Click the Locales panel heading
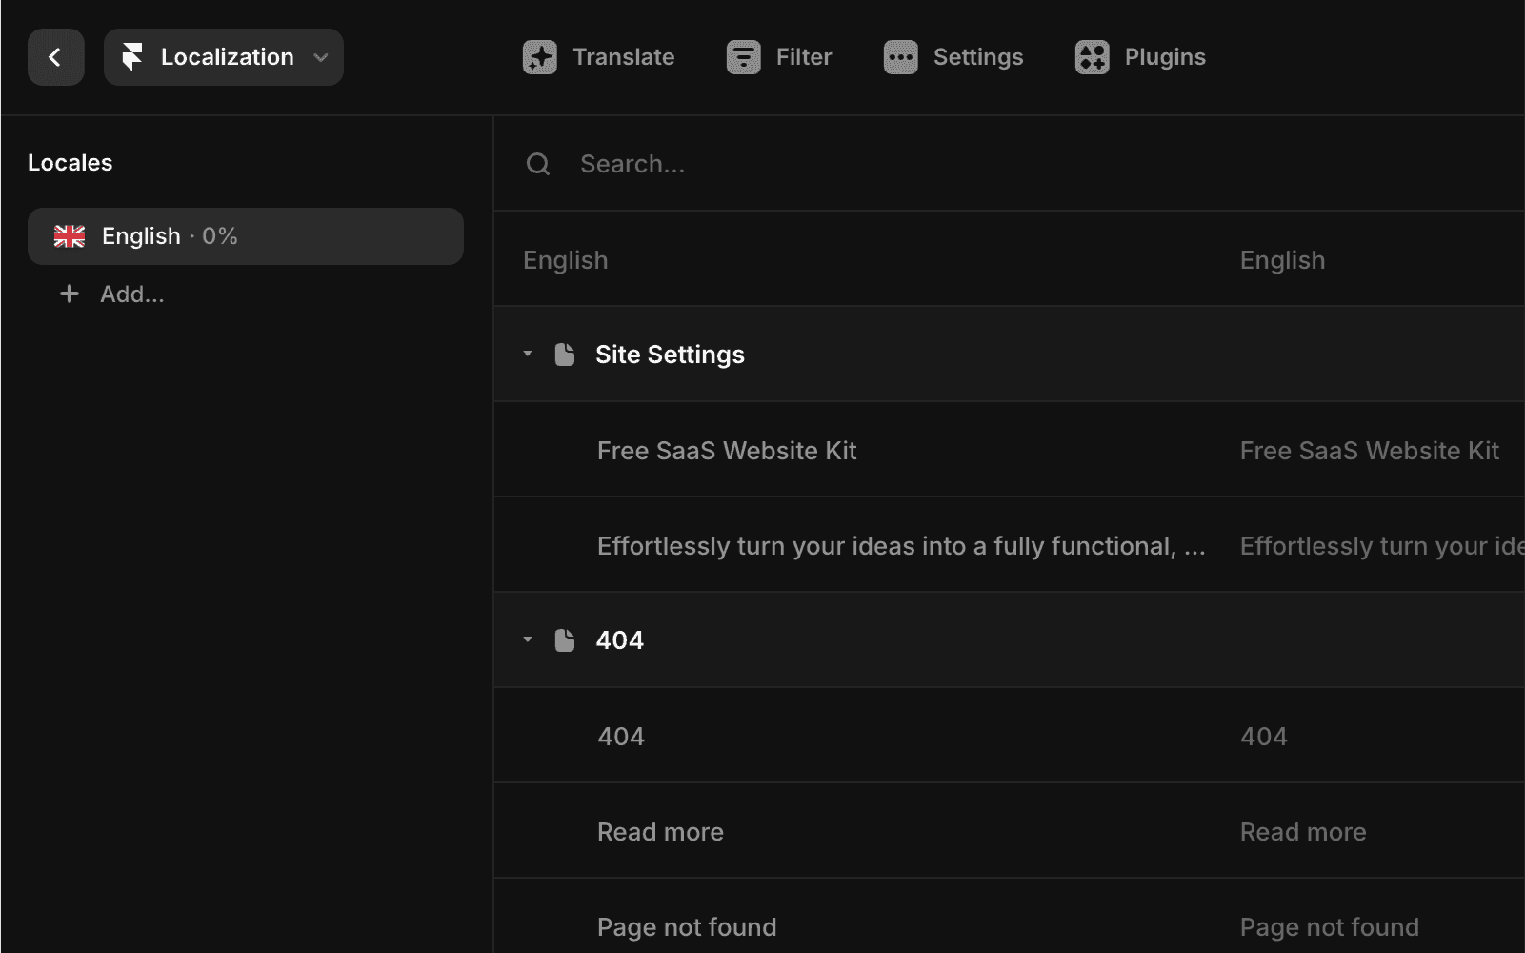This screenshot has width=1525, height=953. (70, 163)
